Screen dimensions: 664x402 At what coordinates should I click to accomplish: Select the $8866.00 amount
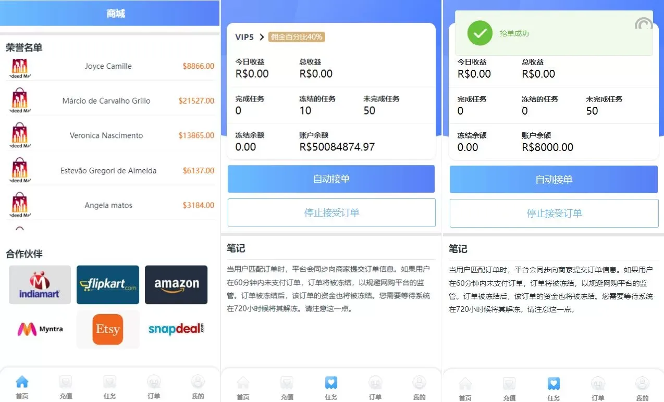[198, 66]
